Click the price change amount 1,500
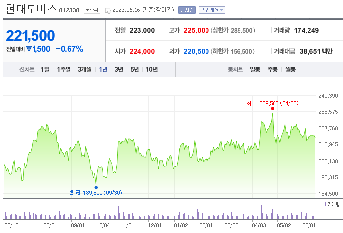This screenshot has height=233, width=343. (41, 49)
